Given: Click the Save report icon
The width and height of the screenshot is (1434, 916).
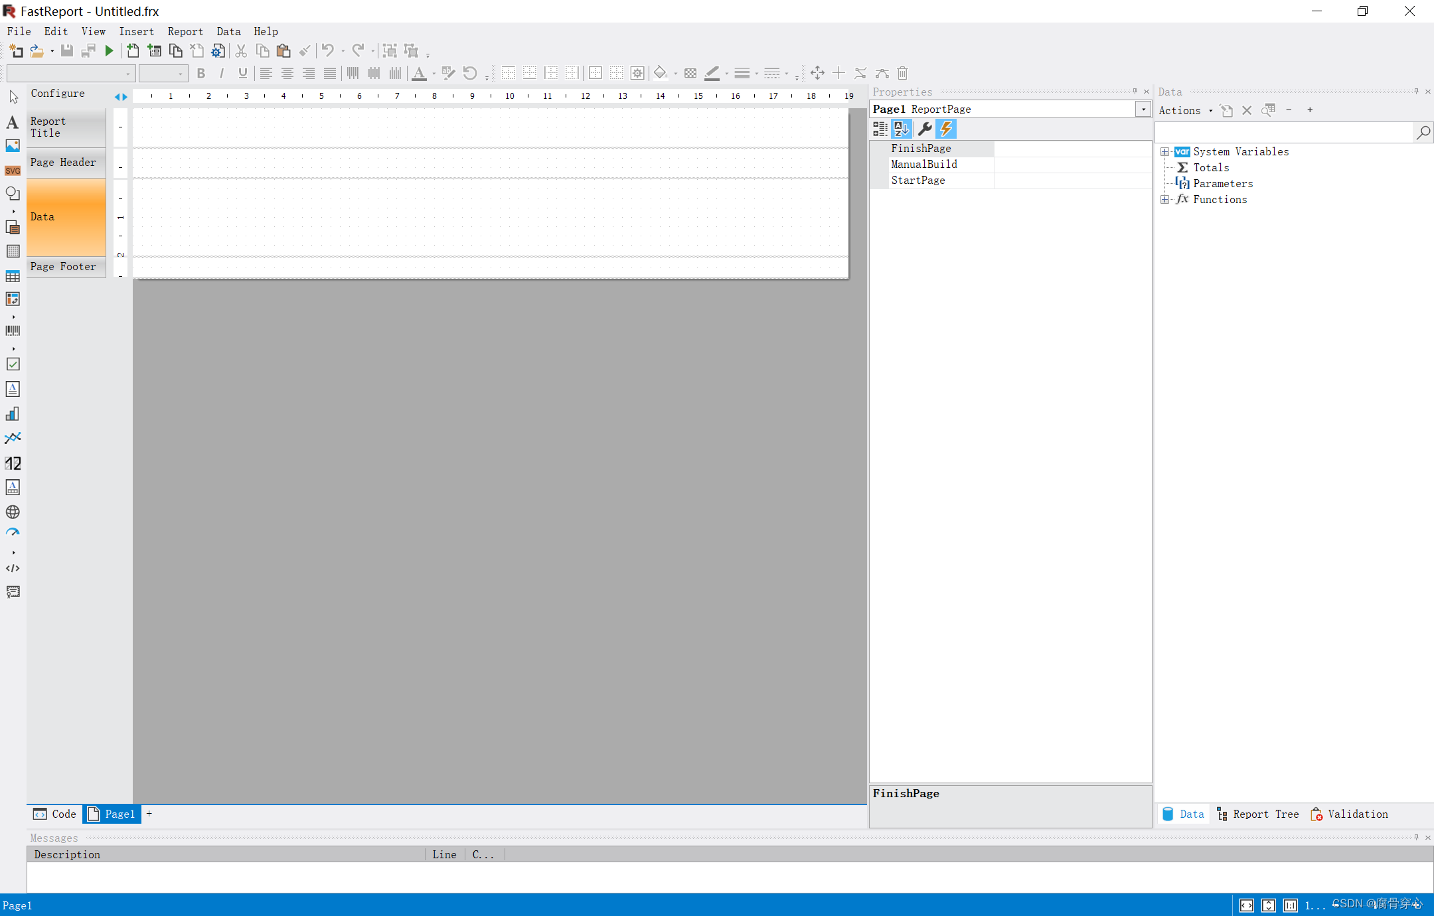Looking at the screenshot, I should [x=67, y=50].
